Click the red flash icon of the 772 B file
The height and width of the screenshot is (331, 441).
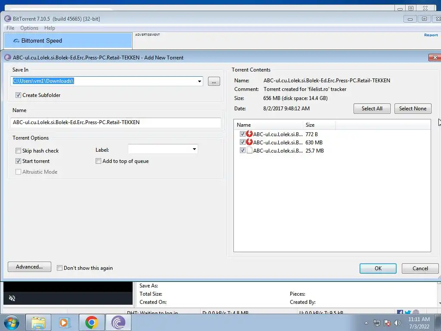[249, 134]
